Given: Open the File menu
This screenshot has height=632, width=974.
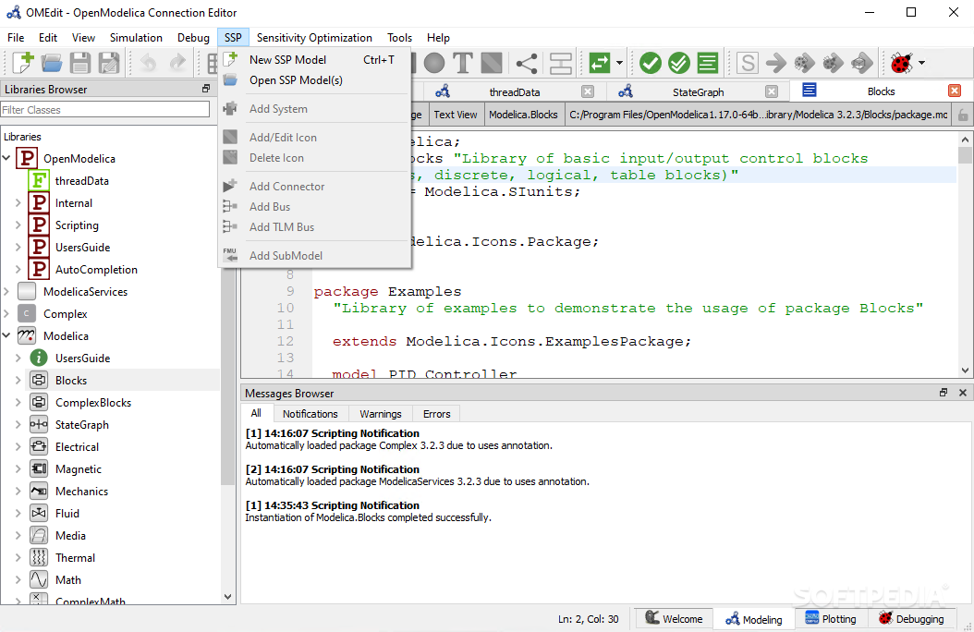Looking at the screenshot, I should 16,38.
